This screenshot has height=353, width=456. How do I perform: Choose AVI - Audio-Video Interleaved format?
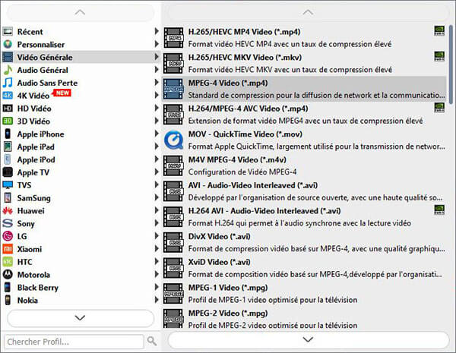(x=304, y=191)
